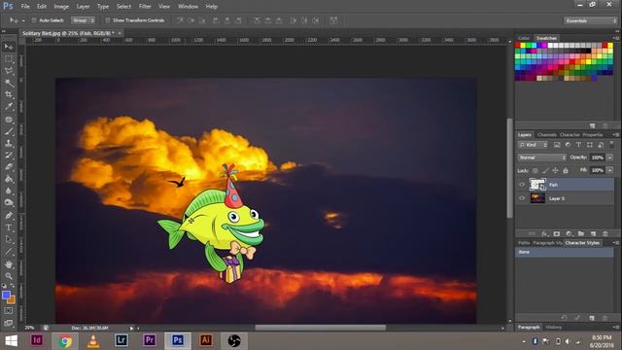Select the Dodge tool
Viewport: 622px width, 350px height.
9,203
